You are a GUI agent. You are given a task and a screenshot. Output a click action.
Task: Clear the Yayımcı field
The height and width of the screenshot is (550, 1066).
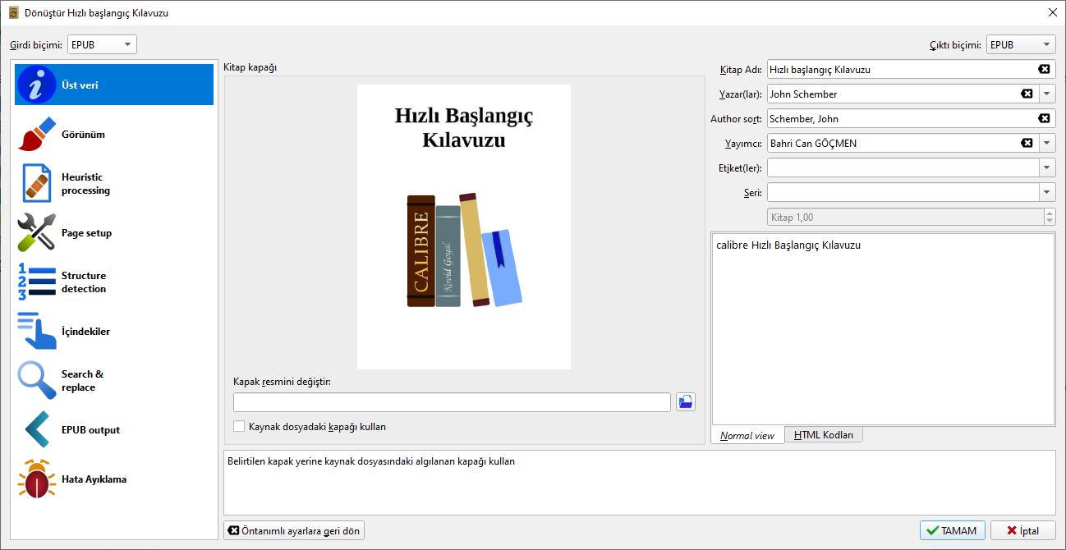tap(1027, 144)
